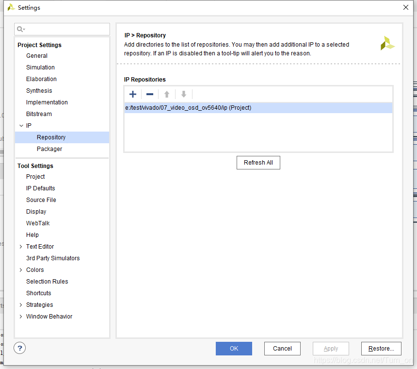Confirm with the OK button

(x=234, y=349)
